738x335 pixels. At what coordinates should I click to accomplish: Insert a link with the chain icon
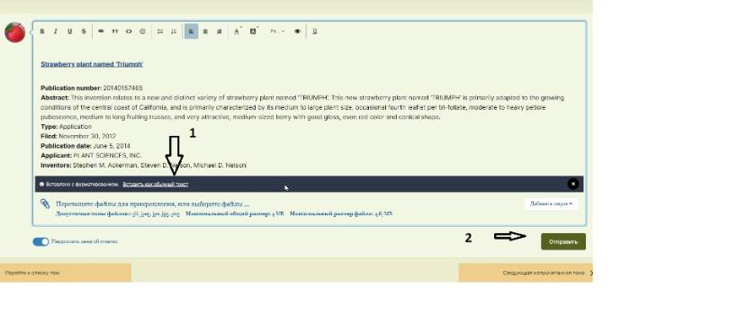coord(101,32)
